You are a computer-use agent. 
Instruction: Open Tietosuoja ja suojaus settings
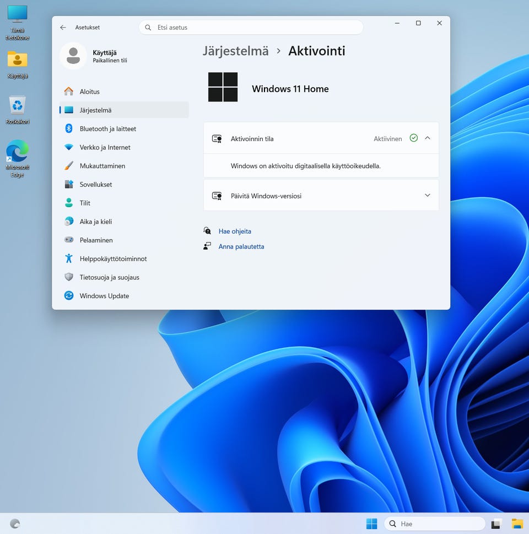pos(109,277)
